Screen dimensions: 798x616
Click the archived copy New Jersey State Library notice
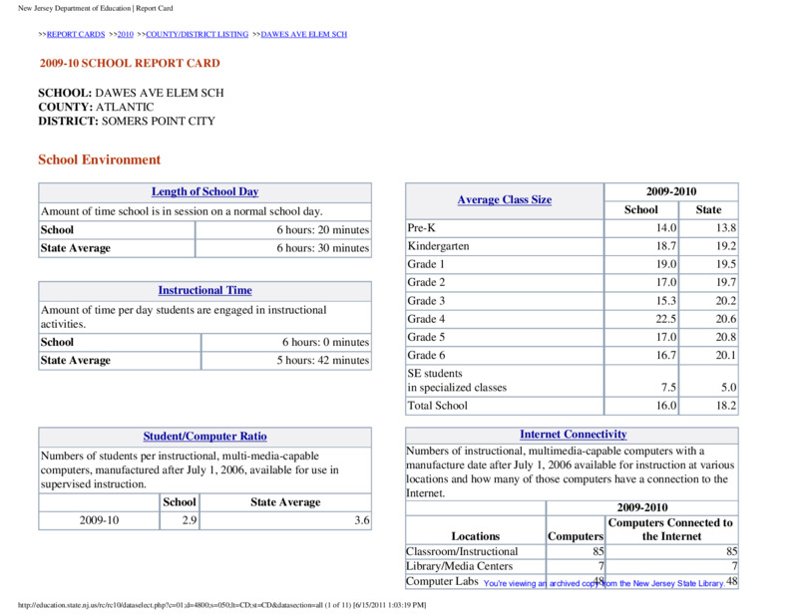[604, 583]
